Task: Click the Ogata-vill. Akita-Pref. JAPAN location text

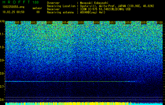Action: [117, 6]
